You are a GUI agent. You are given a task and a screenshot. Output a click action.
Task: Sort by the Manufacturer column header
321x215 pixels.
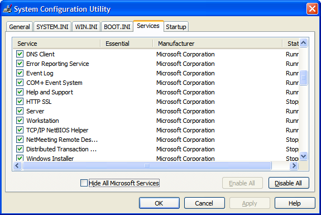pos(217,44)
